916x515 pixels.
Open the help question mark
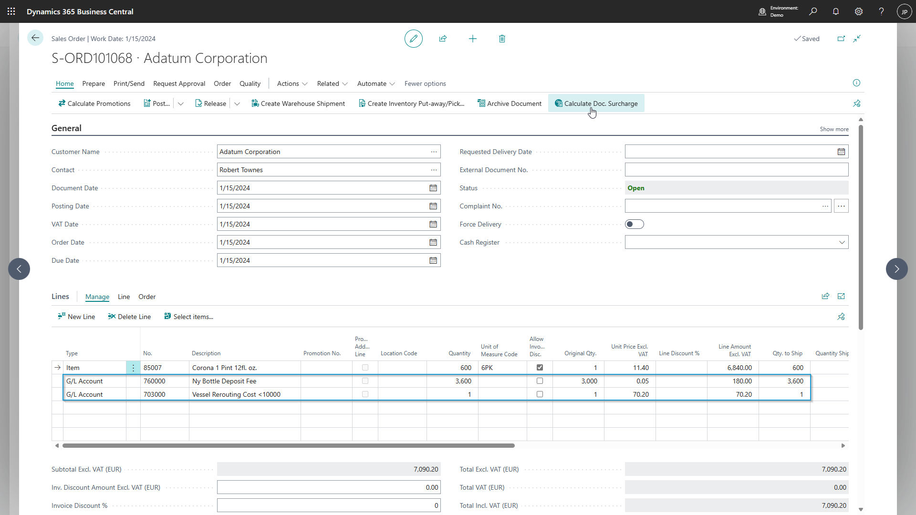pos(882,11)
